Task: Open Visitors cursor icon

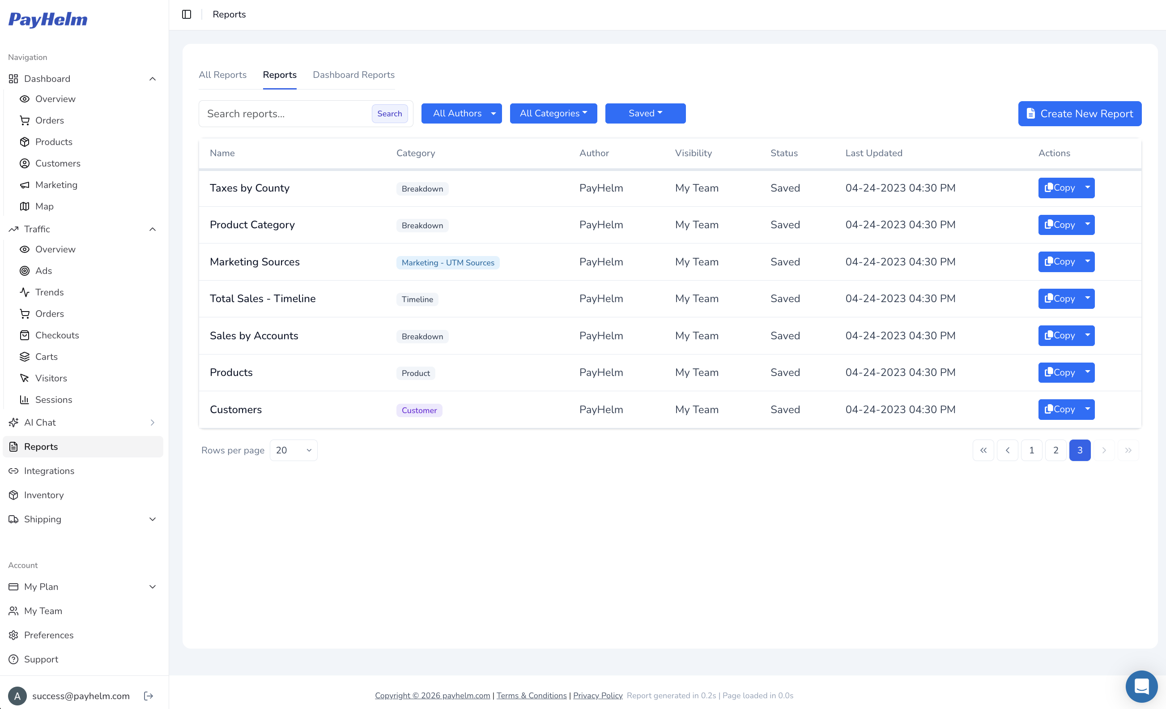Action: click(25, 378)
